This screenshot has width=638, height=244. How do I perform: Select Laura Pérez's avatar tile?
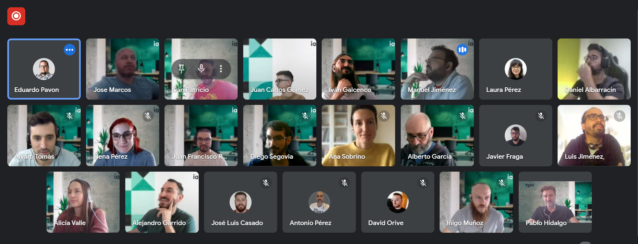click(x=516, y=69)
